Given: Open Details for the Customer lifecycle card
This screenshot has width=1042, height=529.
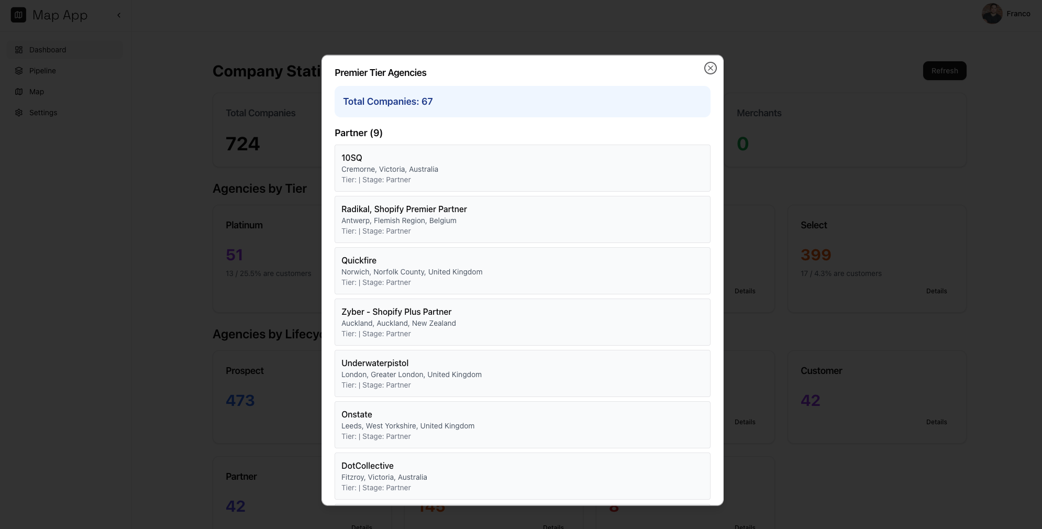Looking at the screenshot, I should click(936, 422).
